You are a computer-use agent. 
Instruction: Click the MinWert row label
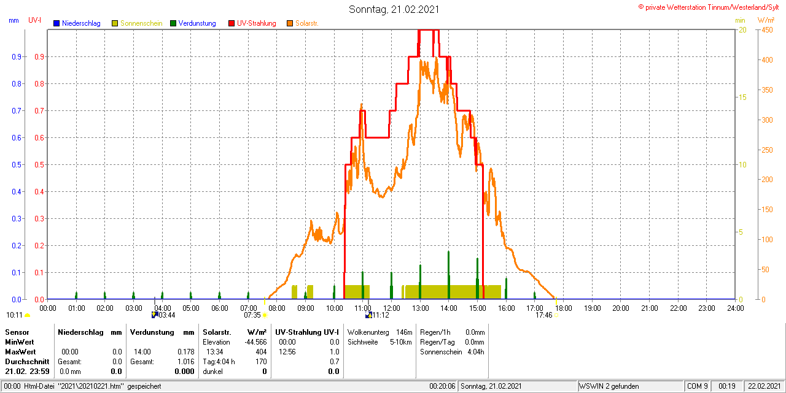click(20, 341)
